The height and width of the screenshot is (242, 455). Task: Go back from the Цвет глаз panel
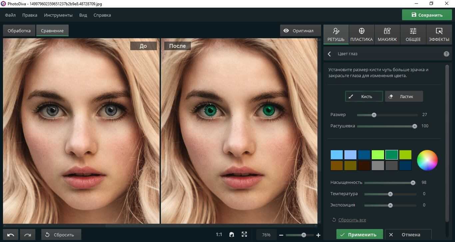point(329,54)
